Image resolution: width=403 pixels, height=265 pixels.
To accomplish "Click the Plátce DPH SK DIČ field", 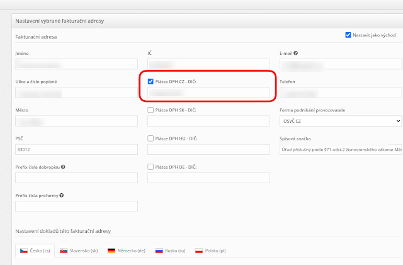I will click(x=208, y=121).
